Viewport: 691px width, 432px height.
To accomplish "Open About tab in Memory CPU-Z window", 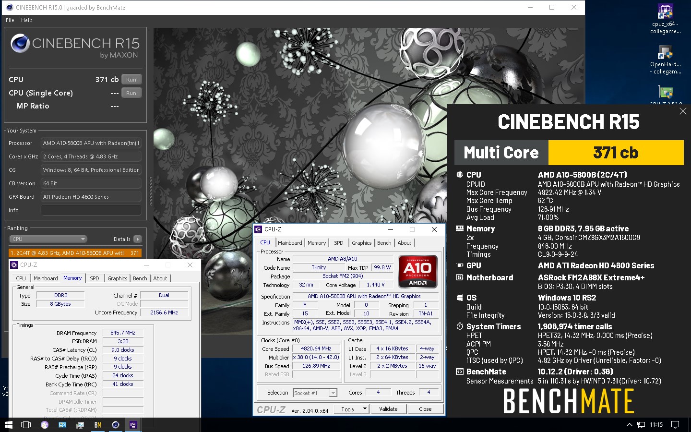I will 160,278.
